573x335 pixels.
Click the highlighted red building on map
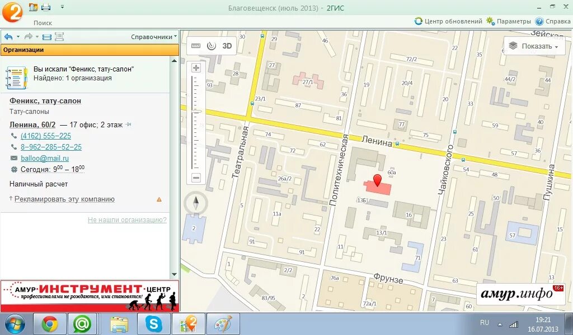[378, 188]
